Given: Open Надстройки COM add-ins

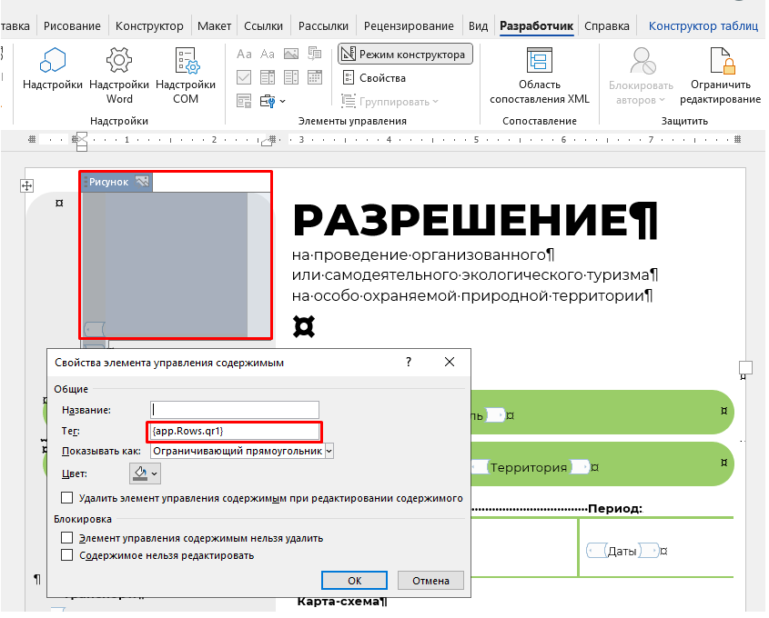Looking at the screenshot, I should (186, 63).
